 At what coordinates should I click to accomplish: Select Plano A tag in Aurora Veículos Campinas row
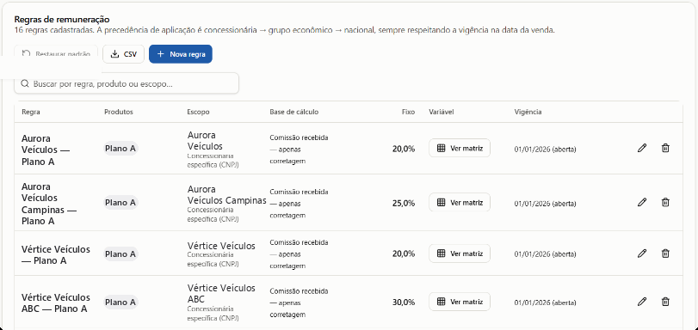[120, 203]
